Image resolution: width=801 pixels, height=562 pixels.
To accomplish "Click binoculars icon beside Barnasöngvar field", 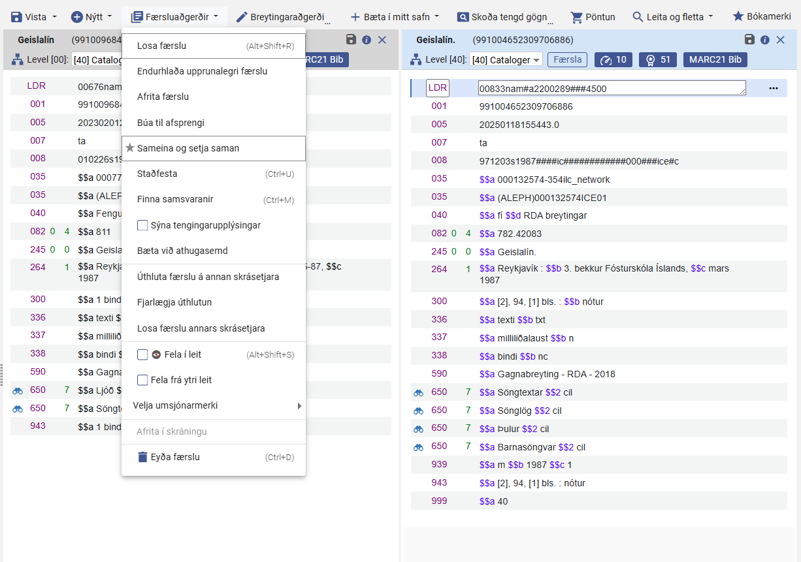I will [419, 448].
